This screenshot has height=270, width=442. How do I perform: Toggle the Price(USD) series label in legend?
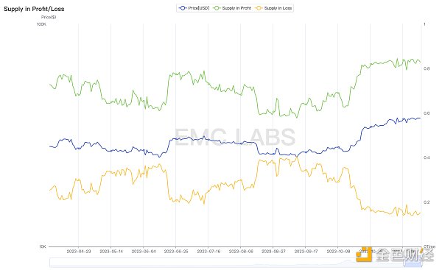click(198, 8)
